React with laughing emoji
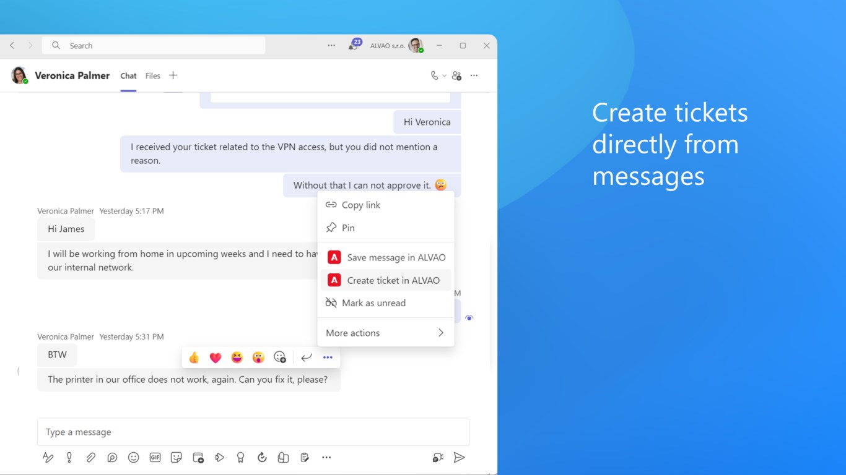The image size is (846, 475). [x=237, y=357]
